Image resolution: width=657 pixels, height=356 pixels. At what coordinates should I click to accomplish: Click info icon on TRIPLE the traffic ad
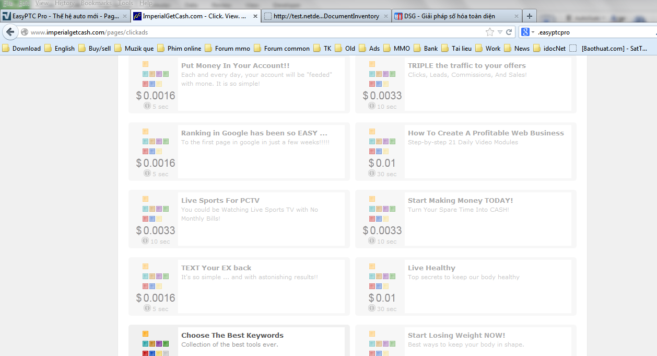coord(372,106)
